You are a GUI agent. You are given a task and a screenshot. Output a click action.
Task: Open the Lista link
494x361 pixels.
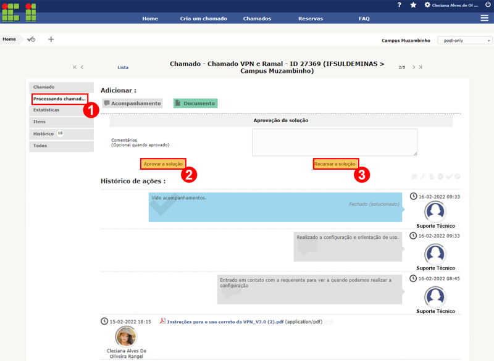pos(123,67)
